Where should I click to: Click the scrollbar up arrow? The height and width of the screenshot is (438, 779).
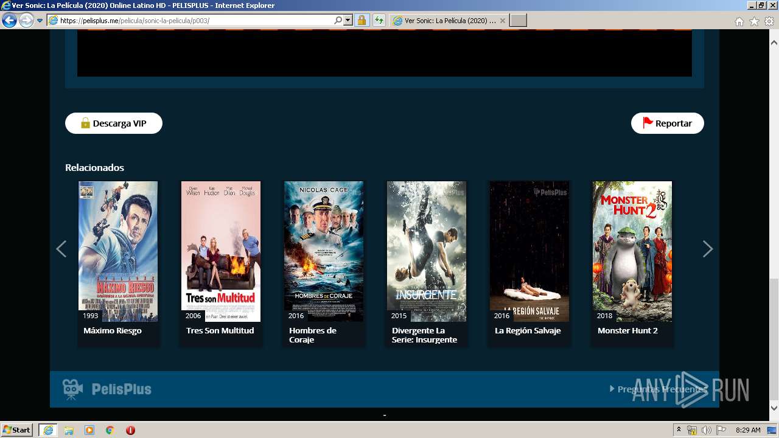point(774,43)
